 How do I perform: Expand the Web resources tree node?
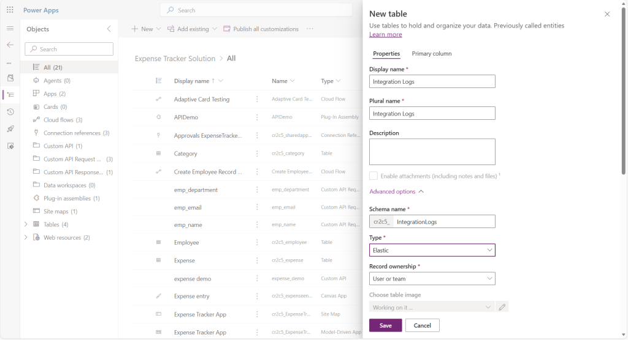26,237
